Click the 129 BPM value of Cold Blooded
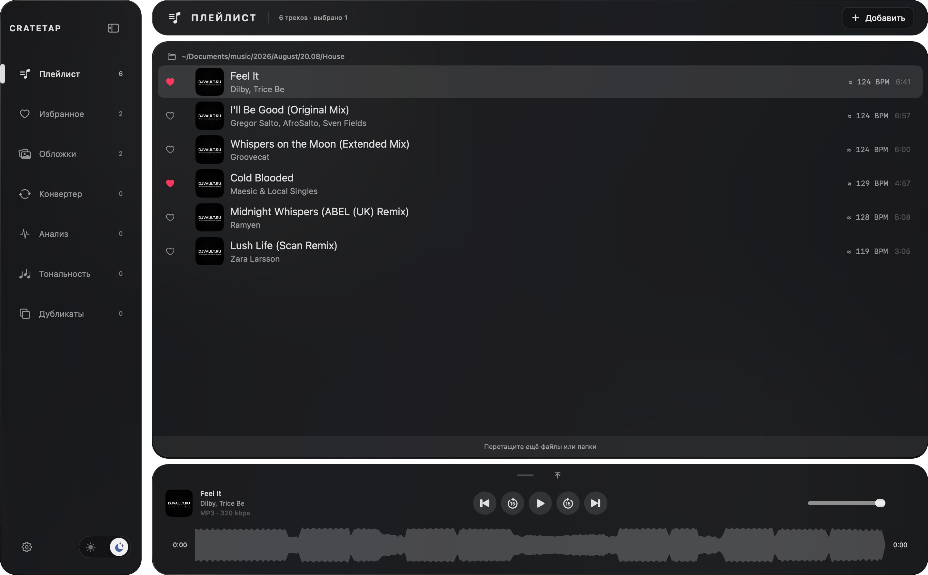The width and height of the screenshot is (928, 575). [868, 183]
